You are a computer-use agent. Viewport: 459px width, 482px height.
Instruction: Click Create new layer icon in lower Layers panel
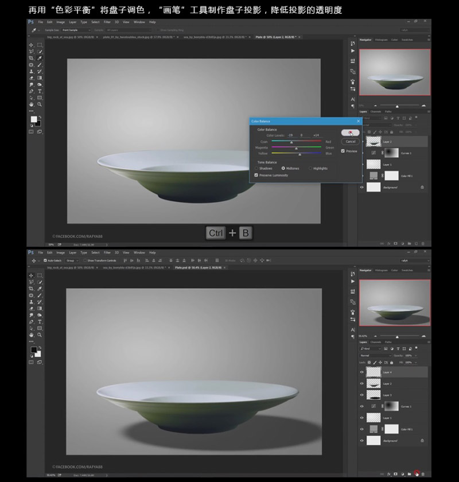(x=417, y=474)
